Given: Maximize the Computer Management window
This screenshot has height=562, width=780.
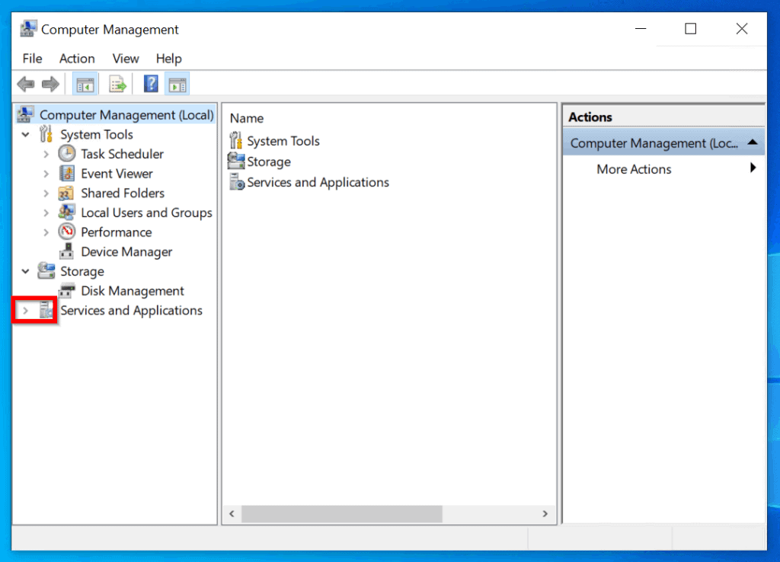Looking at the screenshot, I should [690, 29].
